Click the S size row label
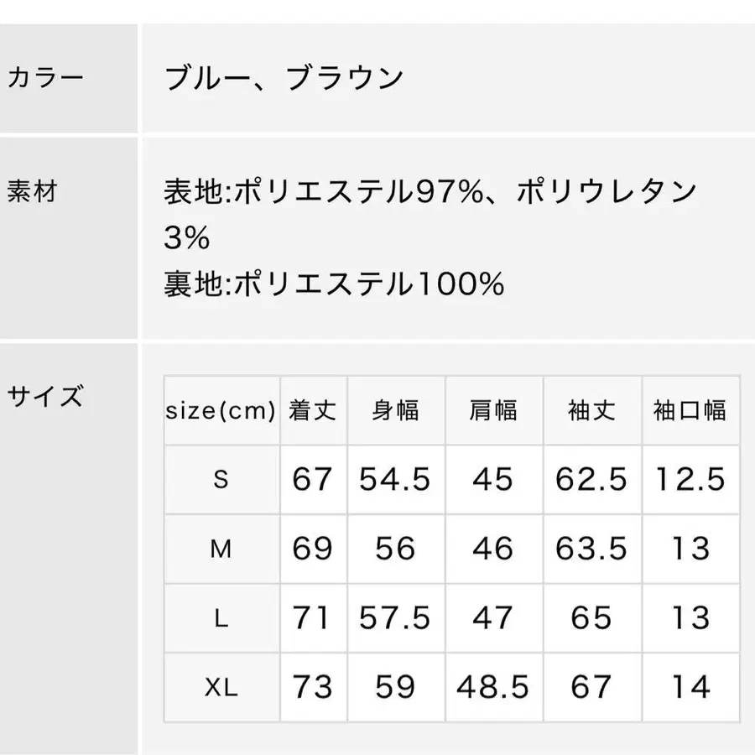 click(x=221, y=480)
